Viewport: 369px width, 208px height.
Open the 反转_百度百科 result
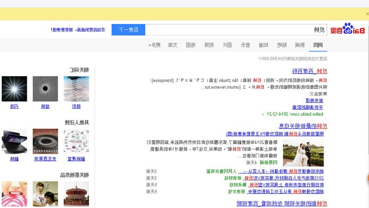click(x=309, y=71)
